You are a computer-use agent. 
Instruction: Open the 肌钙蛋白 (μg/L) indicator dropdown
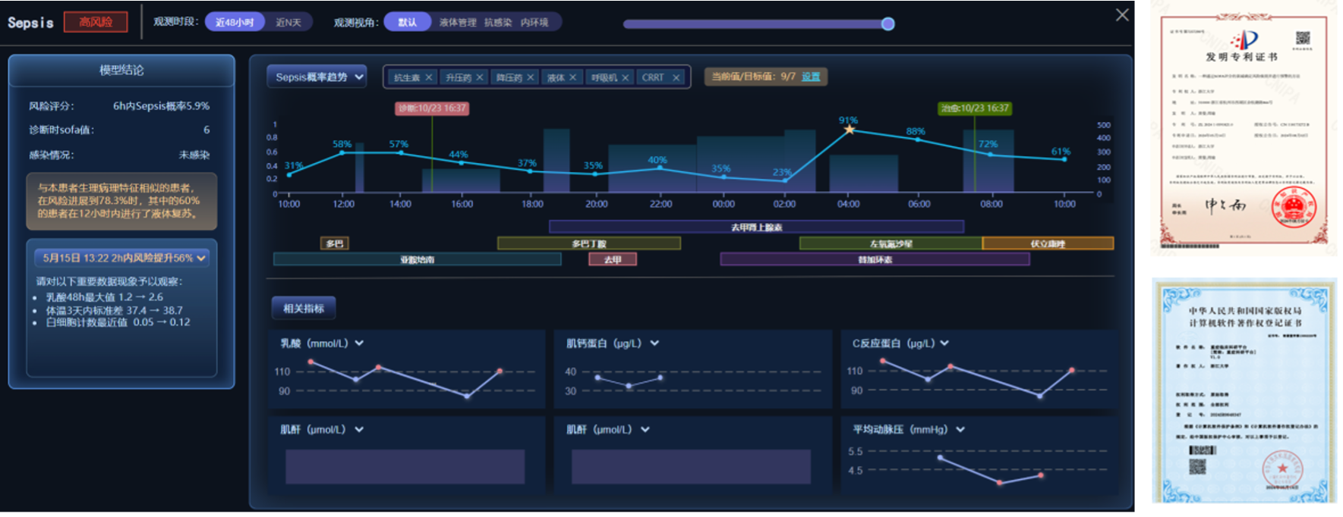click(654, 343)
